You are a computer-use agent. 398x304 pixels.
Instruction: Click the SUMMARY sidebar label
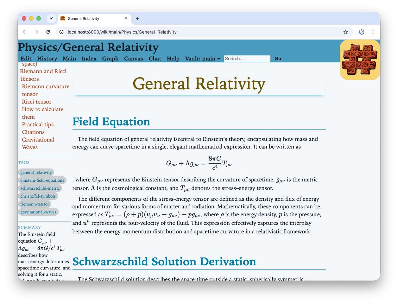29,227
